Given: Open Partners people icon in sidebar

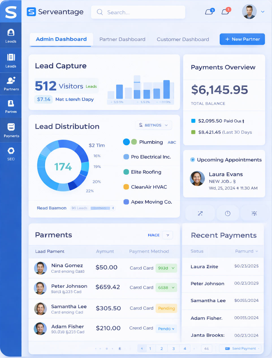Looking at the screenshot, I should click(x=11, y=81).
